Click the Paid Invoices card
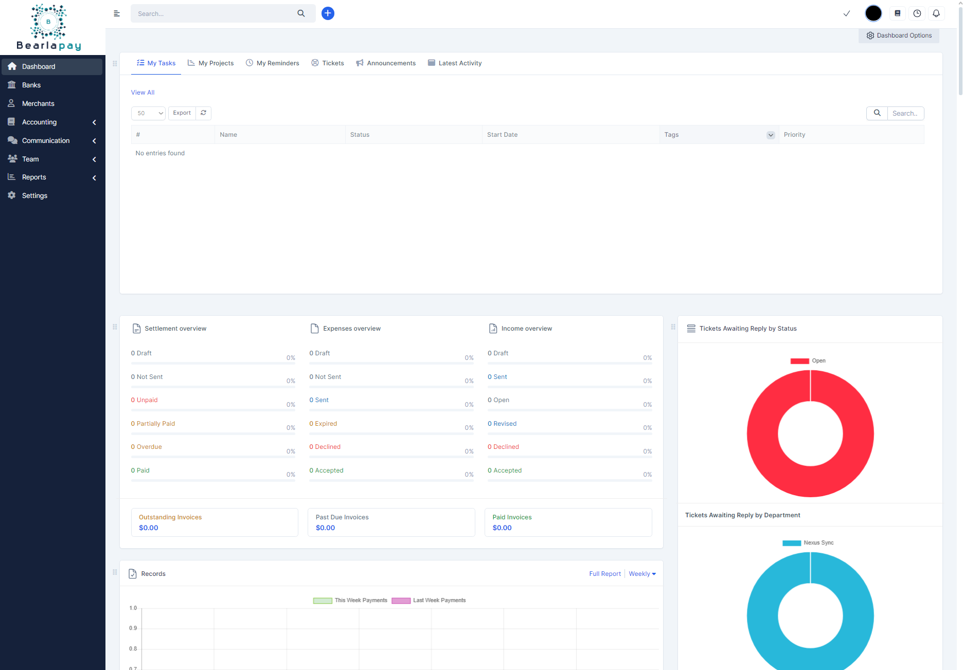 point(568,522)
